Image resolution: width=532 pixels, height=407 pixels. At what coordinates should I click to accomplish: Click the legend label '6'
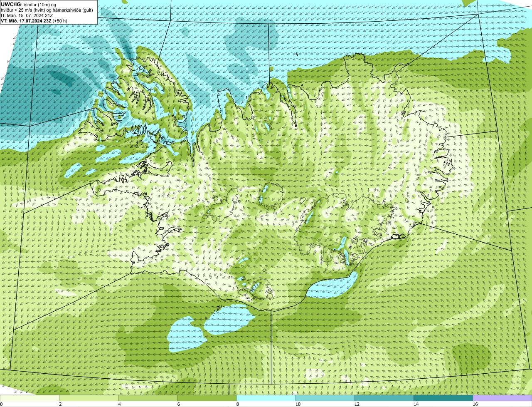[x=178, y=404]
